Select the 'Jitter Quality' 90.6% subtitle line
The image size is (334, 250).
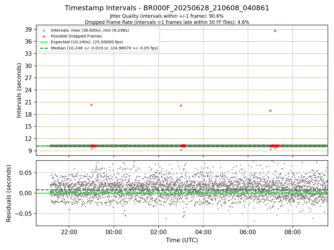point(167,16)
